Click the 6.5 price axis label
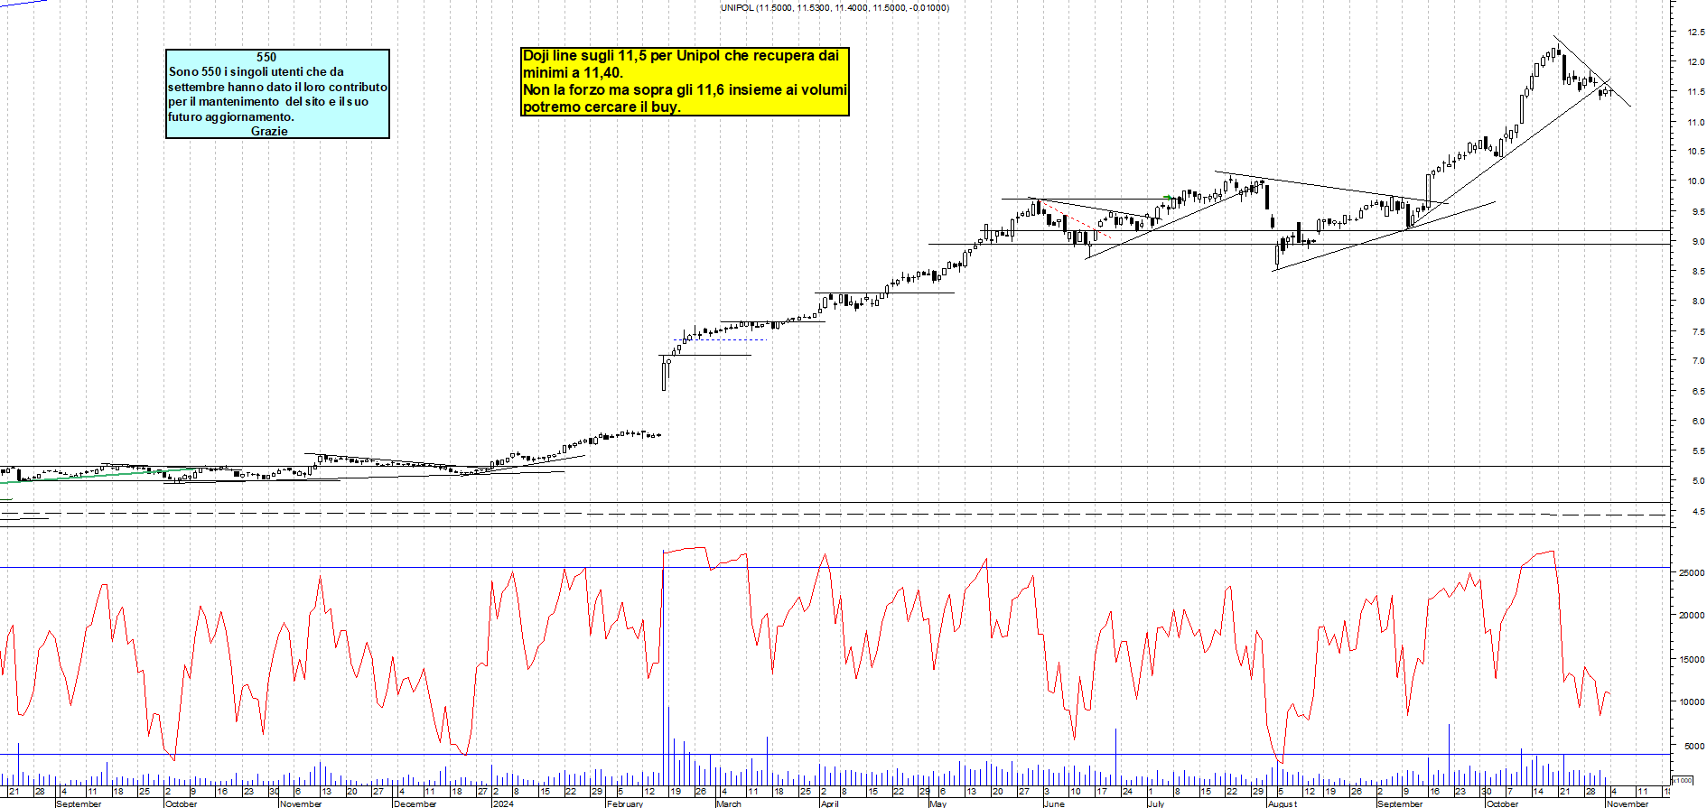The height and width of the screenshot is (808, 1707). 1698,392
